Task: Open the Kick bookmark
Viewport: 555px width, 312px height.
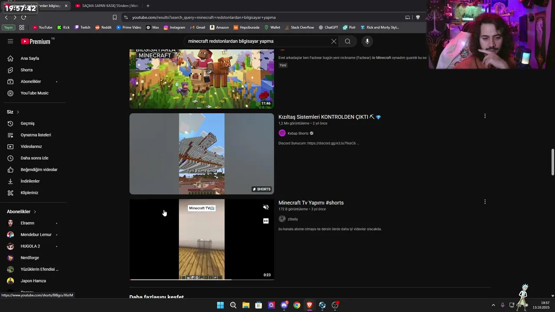Action: [x=63, y=27]
